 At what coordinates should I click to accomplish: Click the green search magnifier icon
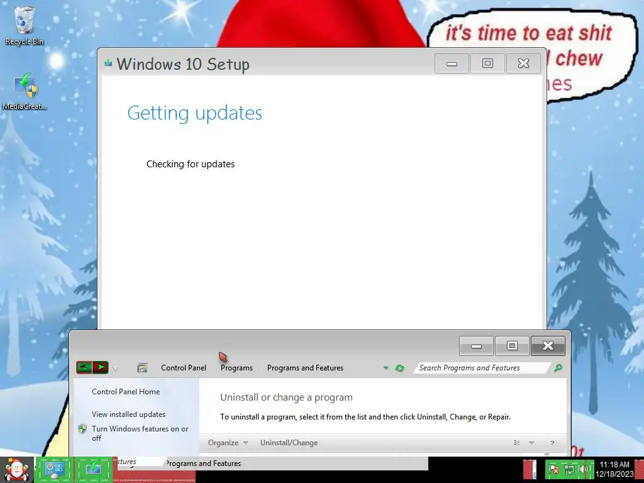click(558, 367)
